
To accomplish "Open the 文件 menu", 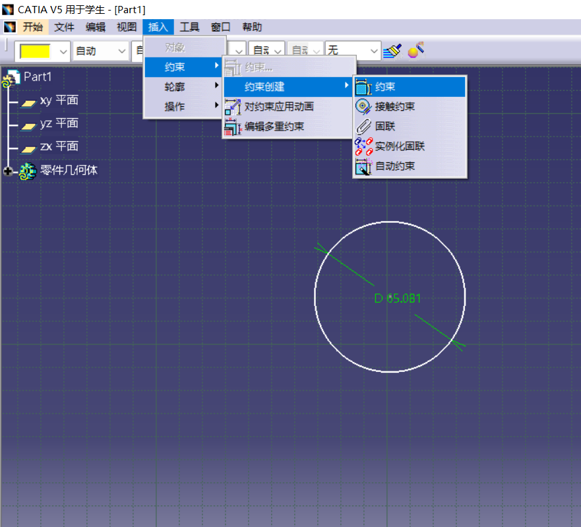I will click(64, 26).
